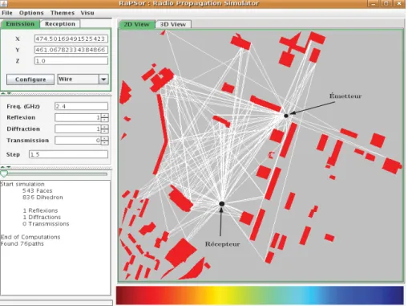408x306 pixels.
Task: Click the Reflexion value field
Action: pyautogui.click(x=78, y=117)
